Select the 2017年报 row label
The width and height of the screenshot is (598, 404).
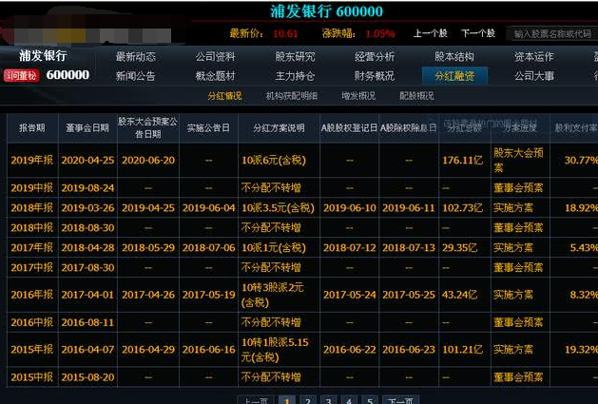pos(32,248)
